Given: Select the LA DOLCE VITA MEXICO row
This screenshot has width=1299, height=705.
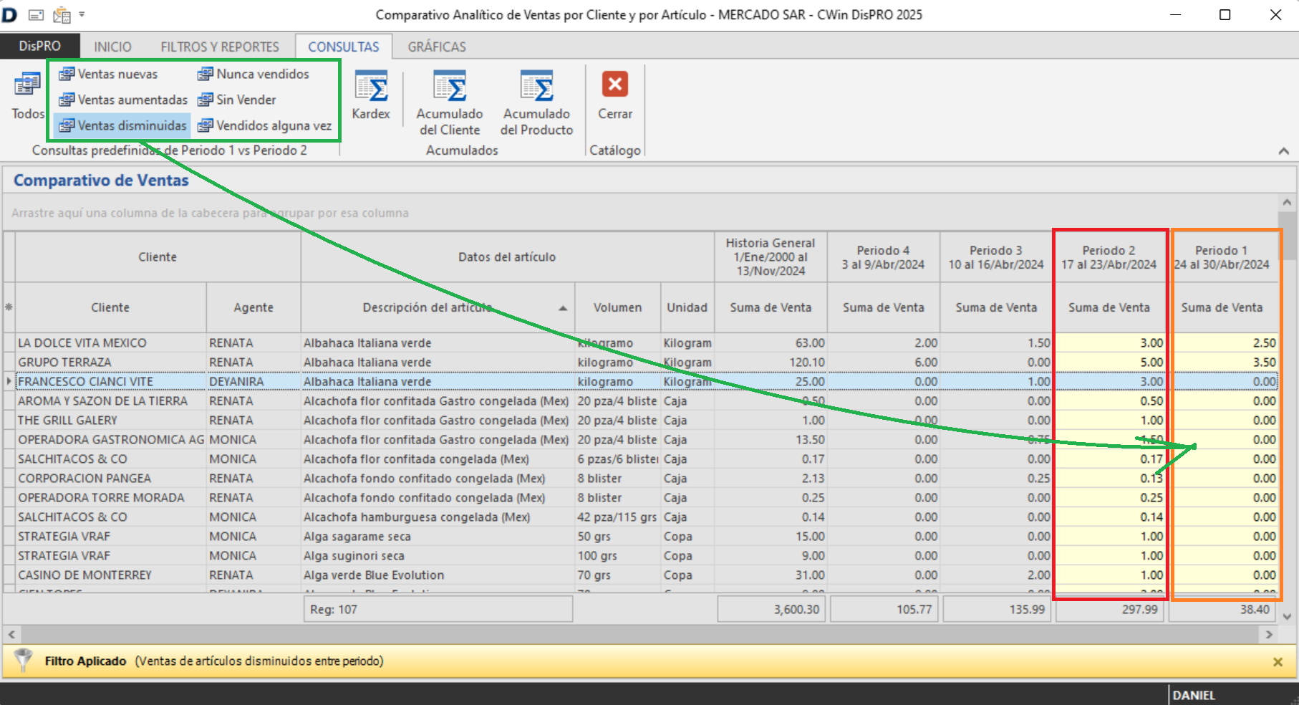Looking at the screenshot, I should (647, 343).
